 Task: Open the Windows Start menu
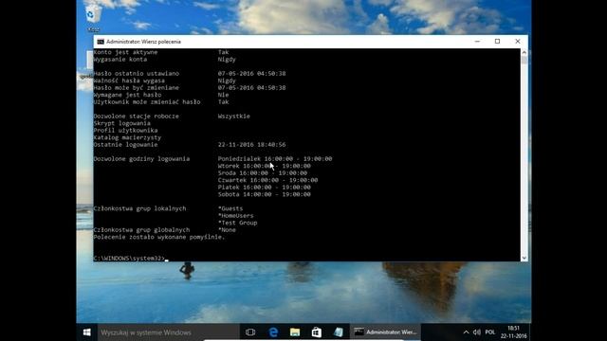click(86, 332)
